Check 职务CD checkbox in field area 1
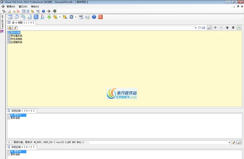The image size is (244, 159). (9, 115)
